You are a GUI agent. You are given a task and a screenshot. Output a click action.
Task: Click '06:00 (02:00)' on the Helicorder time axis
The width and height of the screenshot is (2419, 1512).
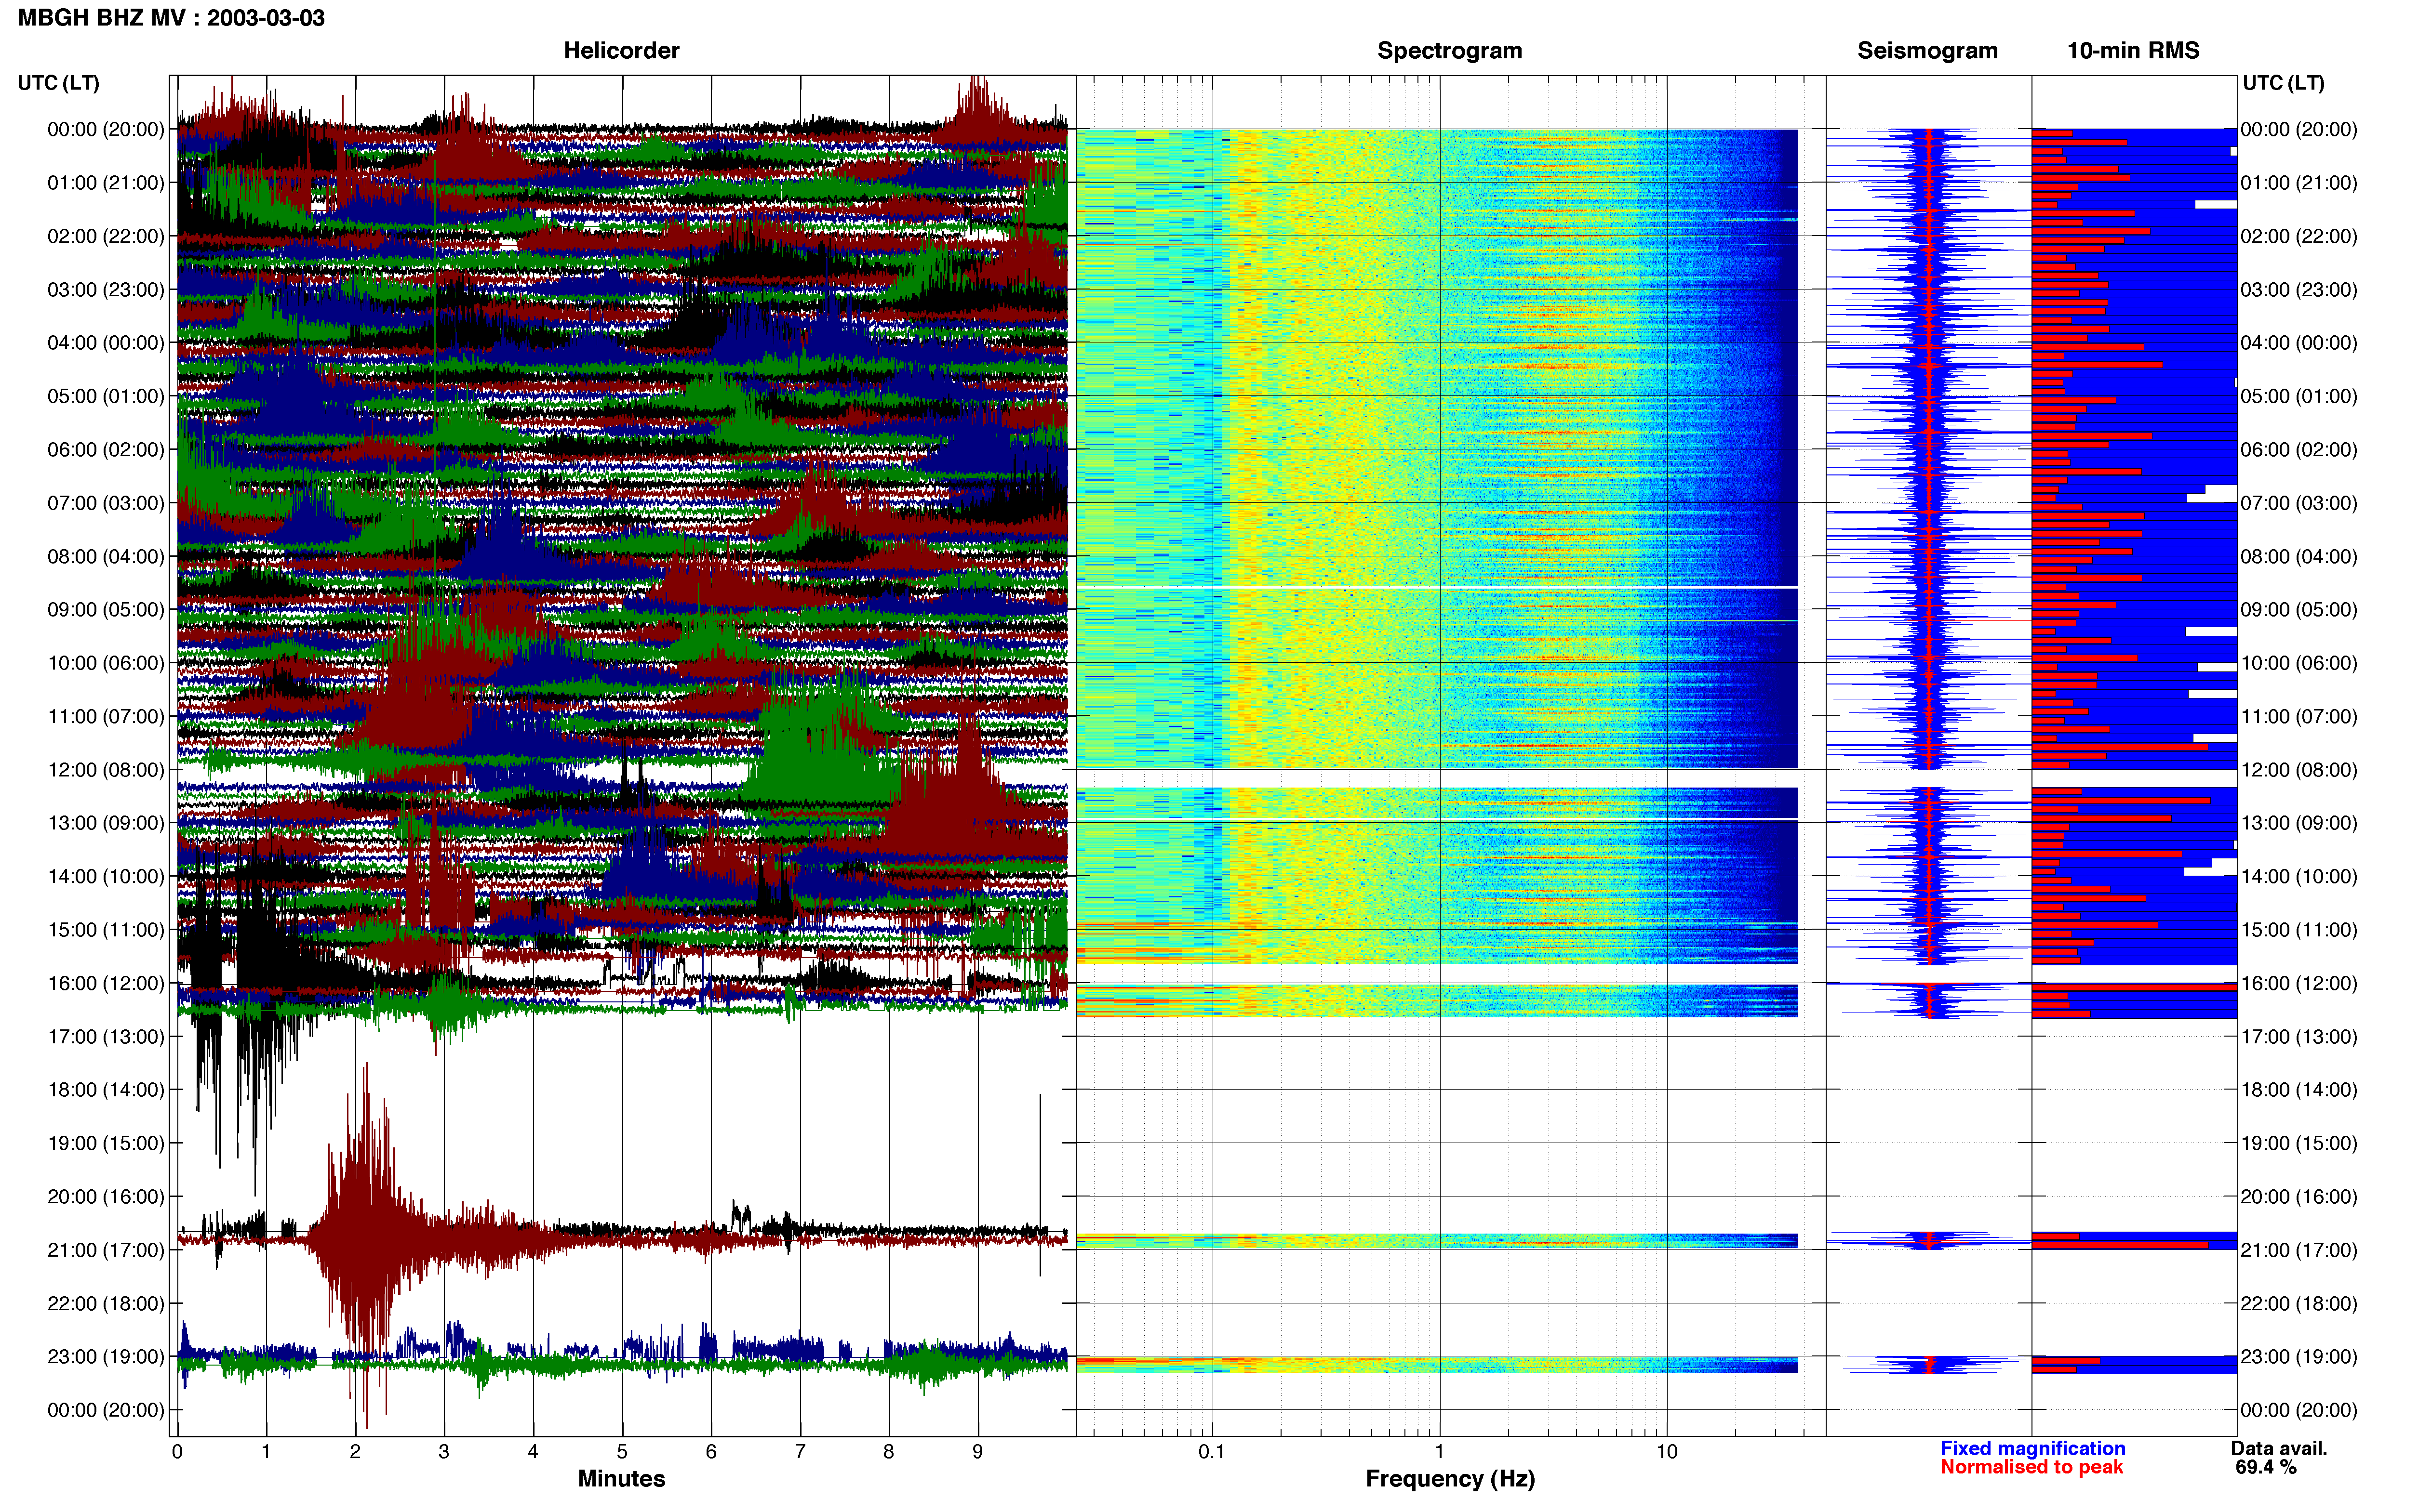(x=106, y=450)
